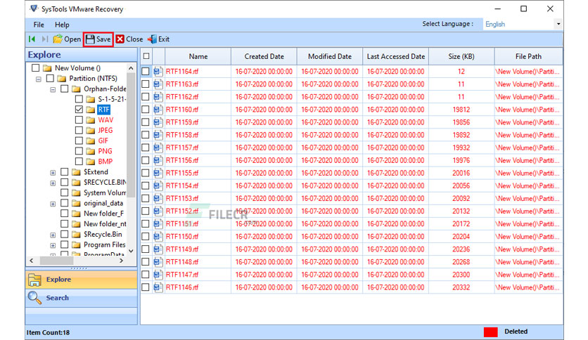Click the tree horizontal scroll-right arrow

pyautogui.click(x=121, y=261)
